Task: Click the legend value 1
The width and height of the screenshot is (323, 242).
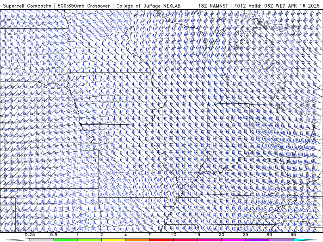Action: 78,235
